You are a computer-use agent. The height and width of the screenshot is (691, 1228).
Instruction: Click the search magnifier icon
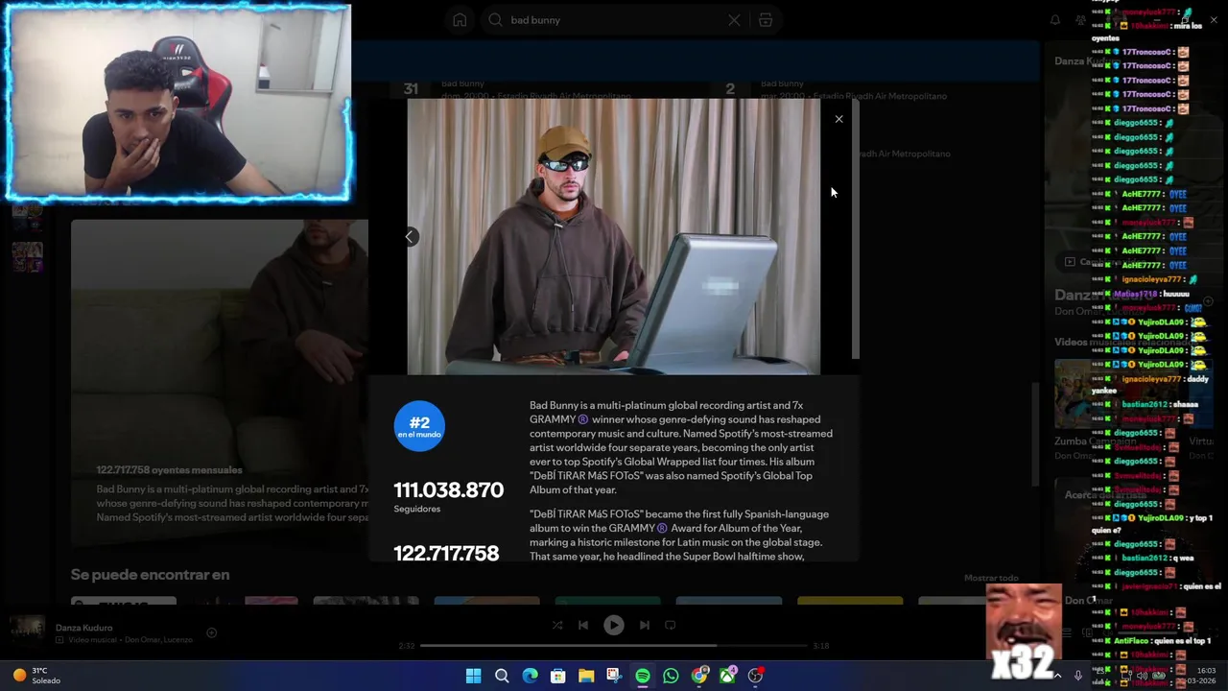pyautogui.click(x=495, y=20)
